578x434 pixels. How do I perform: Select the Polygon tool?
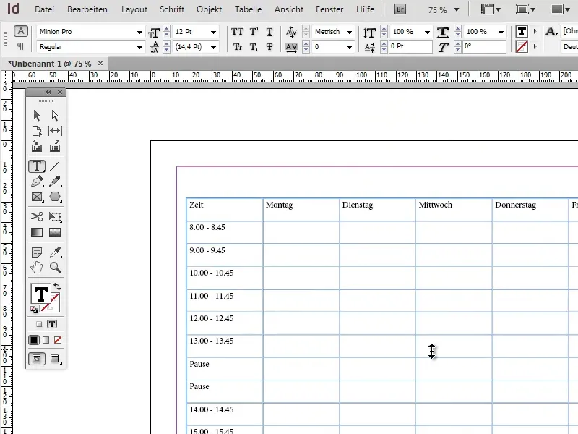click(x=55, y=197)
